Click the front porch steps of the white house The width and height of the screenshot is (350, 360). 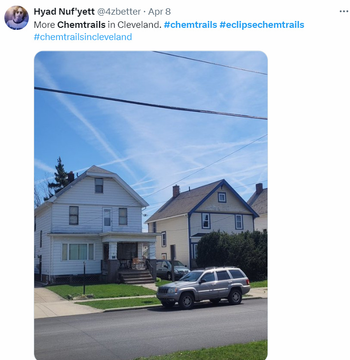point(136,277)
